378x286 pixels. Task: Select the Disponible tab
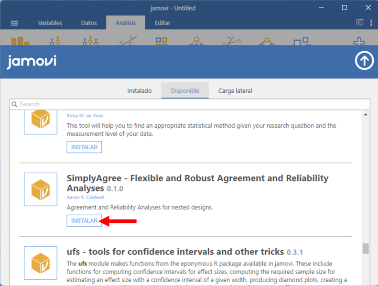pyautogui.click(x=185, y=90)
